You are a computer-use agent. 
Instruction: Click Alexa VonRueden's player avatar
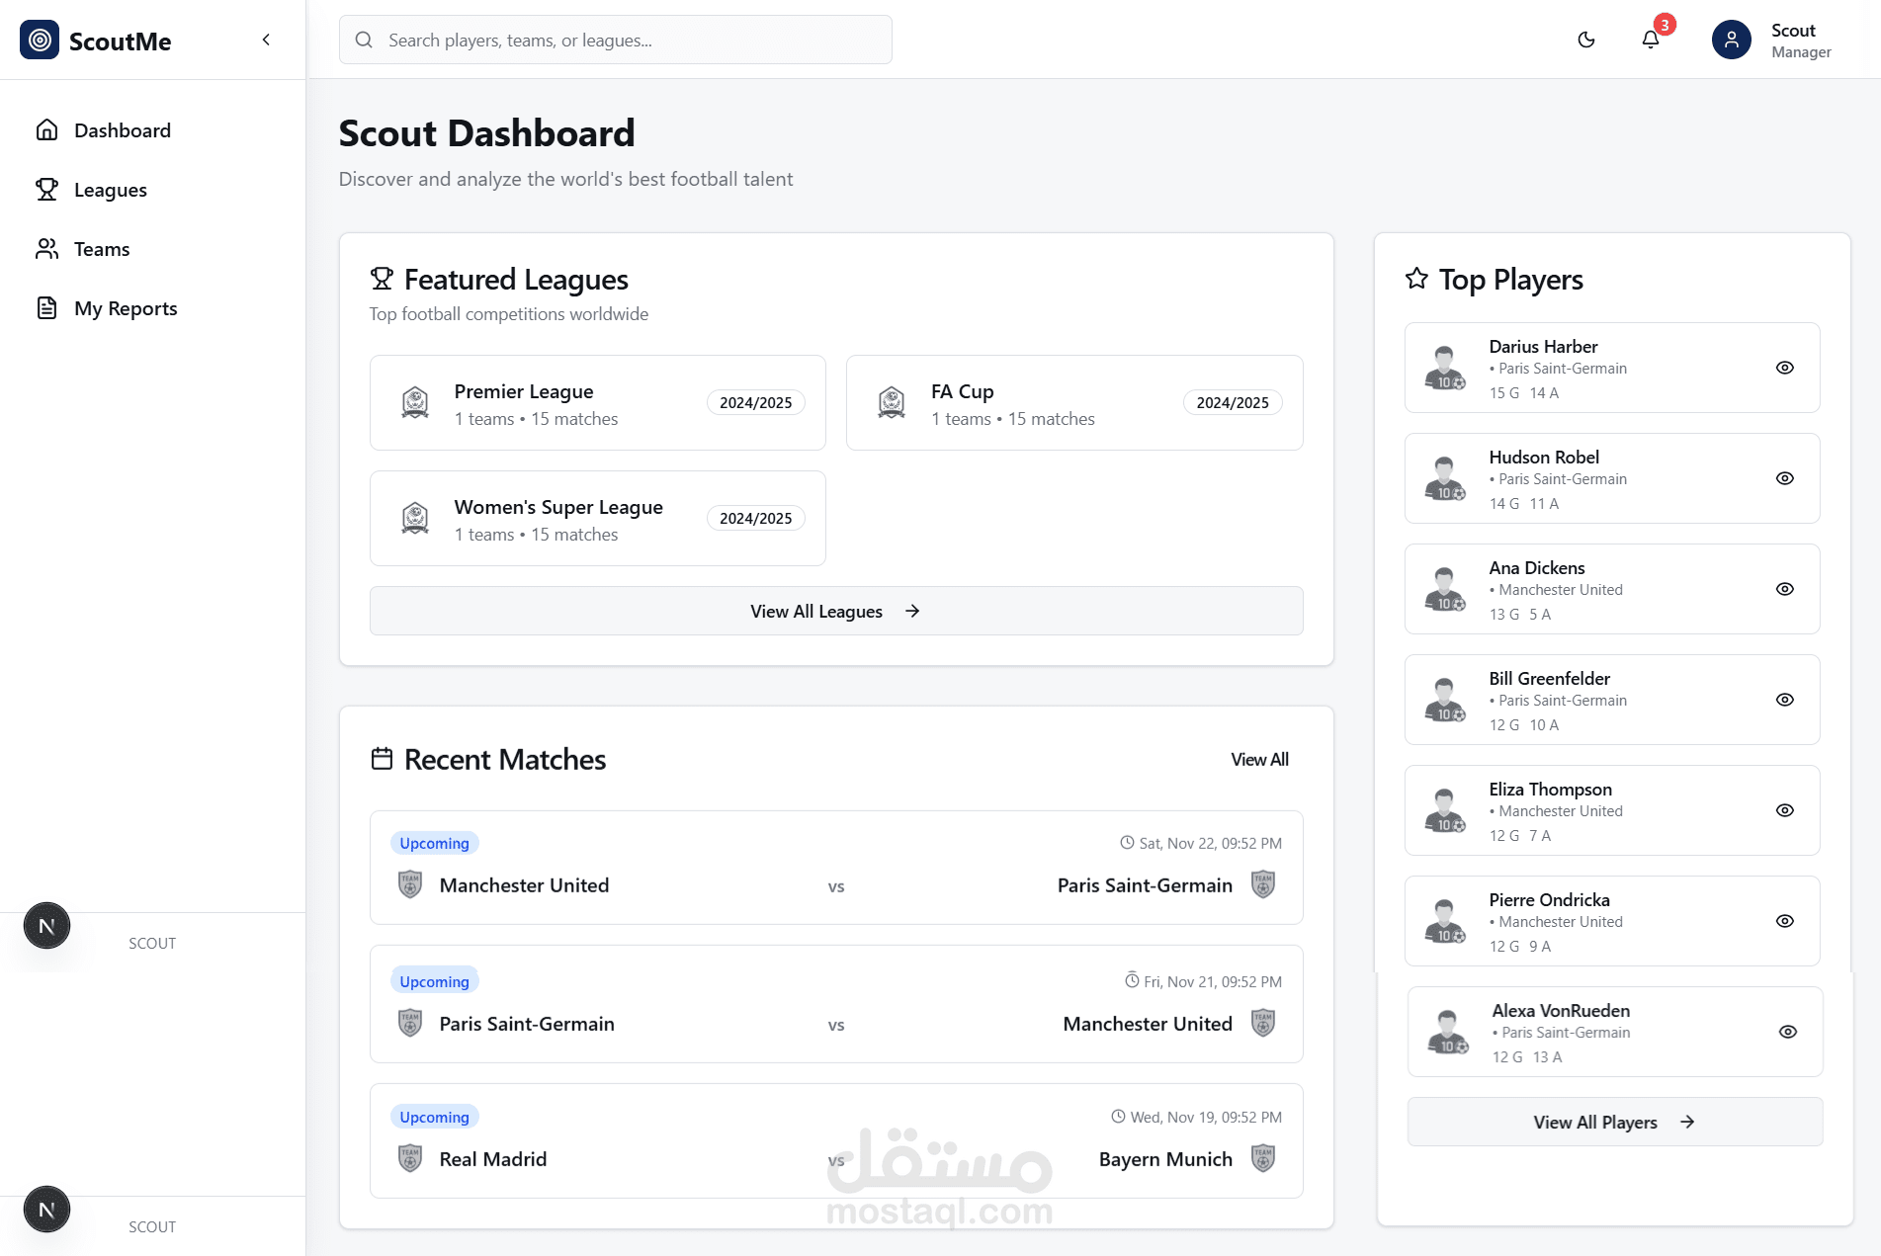1448,1032
